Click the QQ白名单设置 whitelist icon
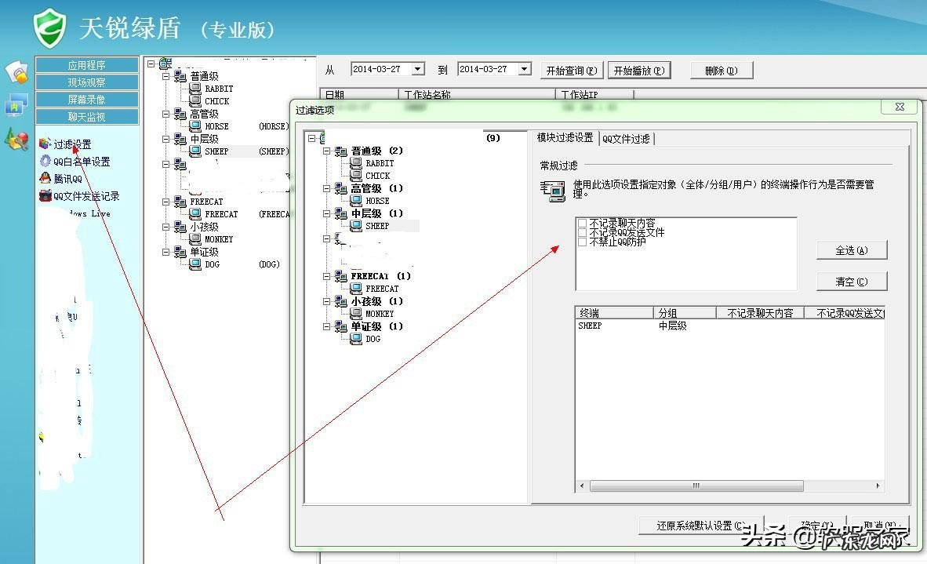 pyautogui.click(x=45, y=160)
